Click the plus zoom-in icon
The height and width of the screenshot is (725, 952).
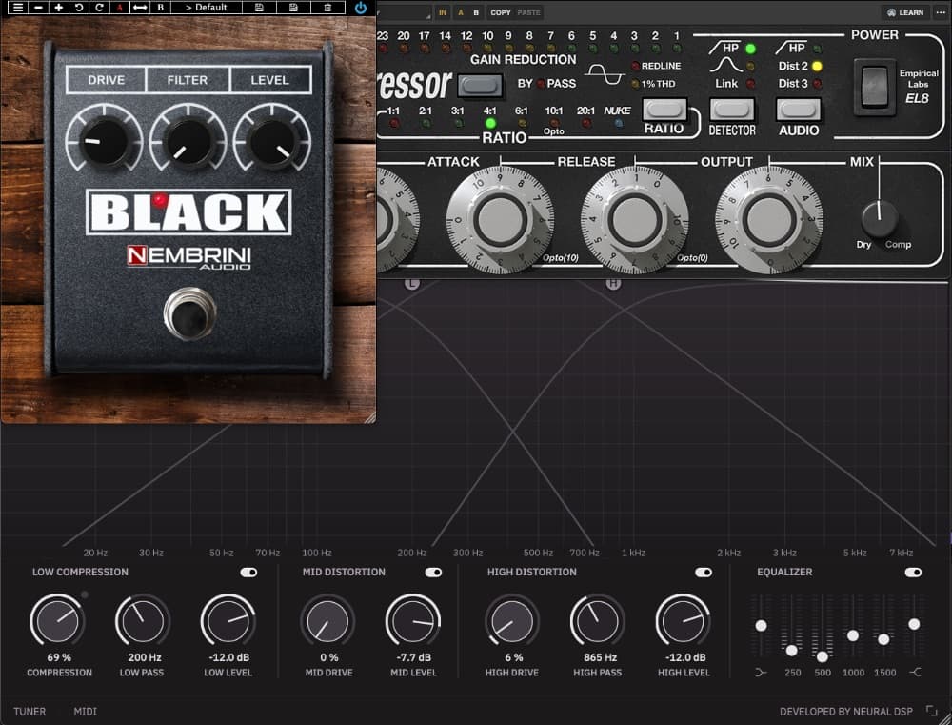(x=58, y=8)
